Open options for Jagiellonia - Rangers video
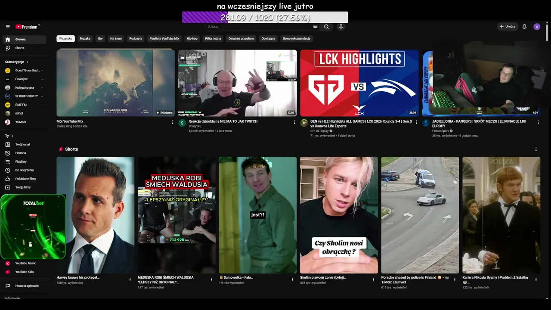Image resolution: width=551 pixels, height=310 pixels. pyautogui.click(x=538, y=122)
